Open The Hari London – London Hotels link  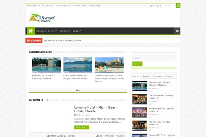point(161,97)
